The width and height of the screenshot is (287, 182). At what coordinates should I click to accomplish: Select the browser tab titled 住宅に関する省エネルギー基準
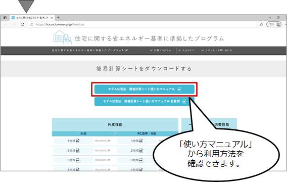[x=32, y=18]
